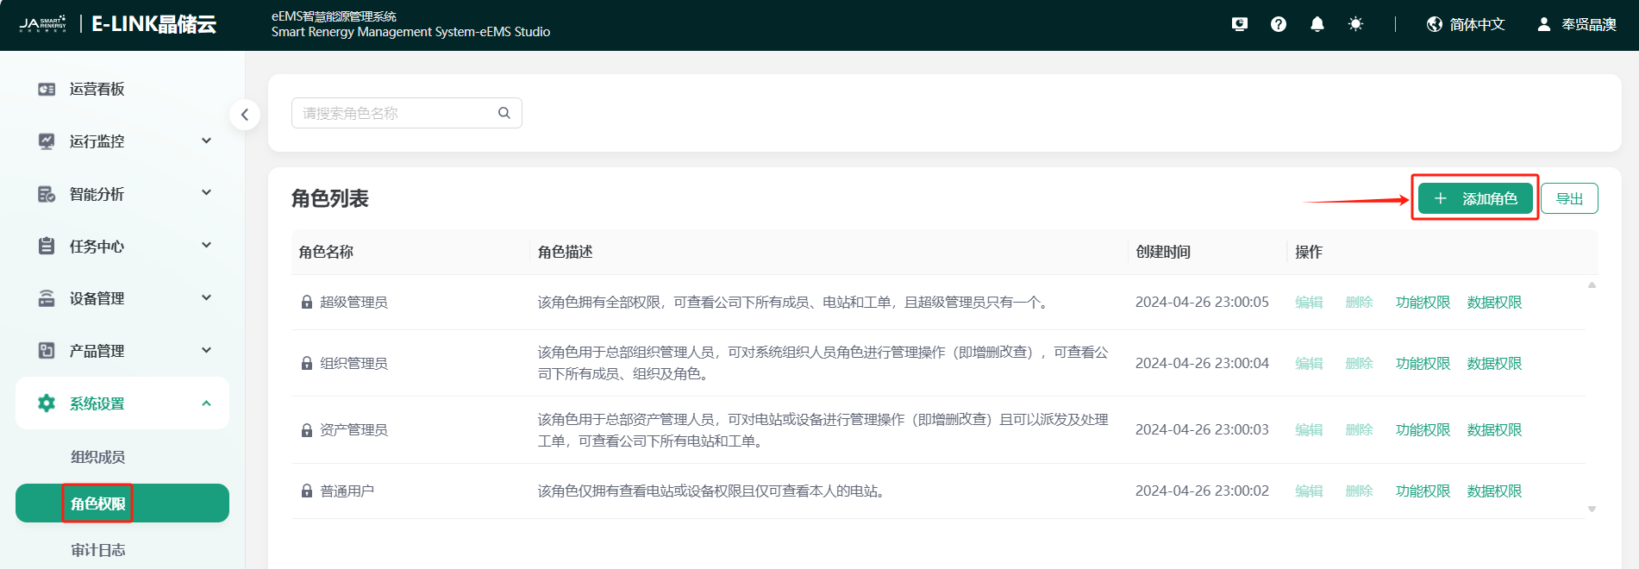Focus the role name search field
This screenshot has width=1639, height=569.
pos(397,113)
